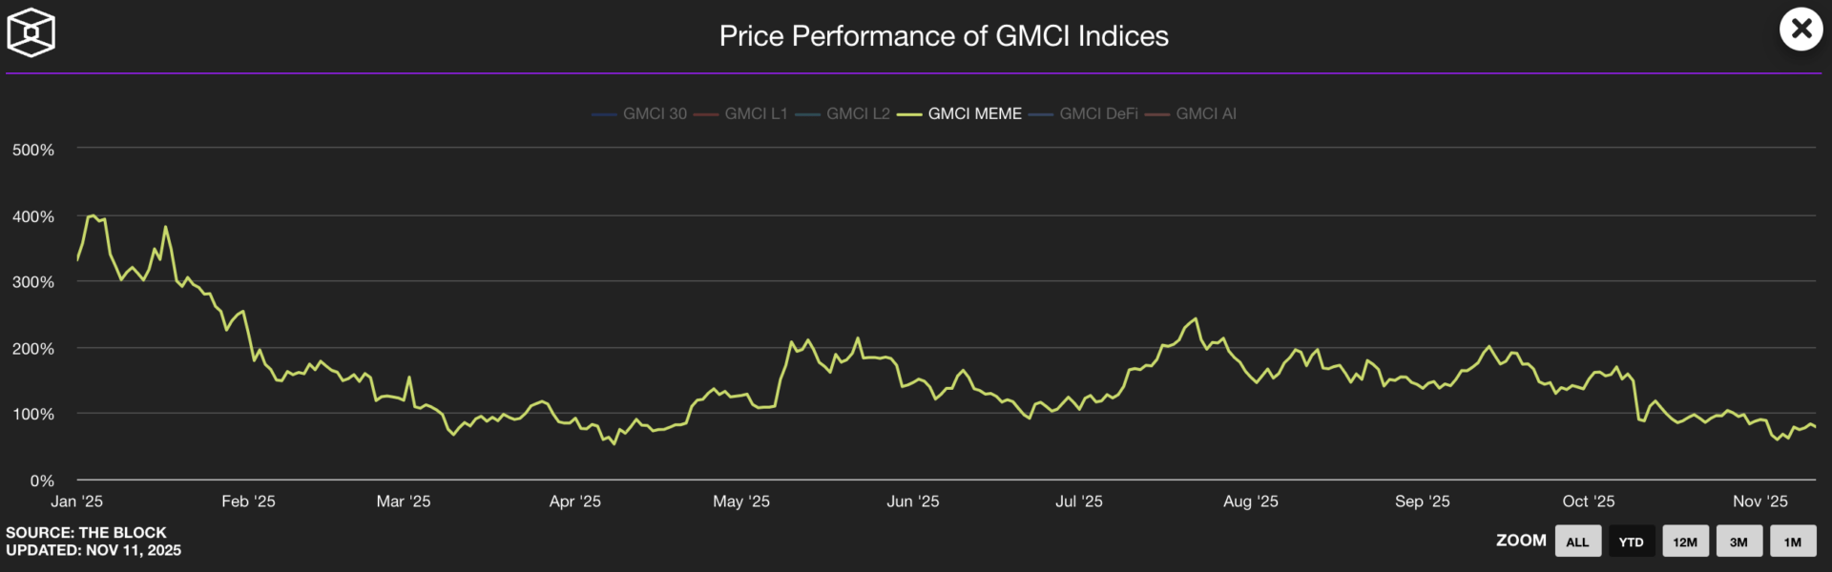Choose the 3M zoom range
The image size is (1832, 572).
point(1738,541)
